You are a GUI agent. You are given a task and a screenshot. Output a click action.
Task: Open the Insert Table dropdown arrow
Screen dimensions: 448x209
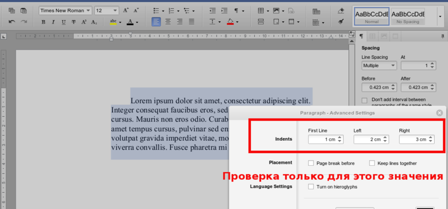pos(268,11)
